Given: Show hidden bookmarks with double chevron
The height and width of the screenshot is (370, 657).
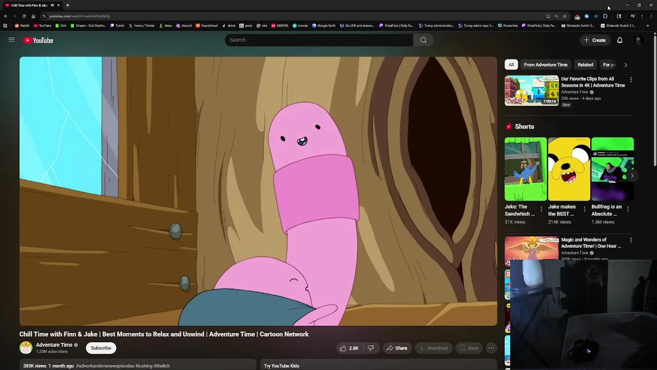Looking at the screenshot, I should pyautogui.click(x=647, y=25).
